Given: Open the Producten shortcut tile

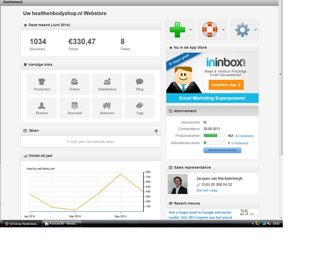Looking at the screenshot, I should pyautogui.click(x=42, y=84).
